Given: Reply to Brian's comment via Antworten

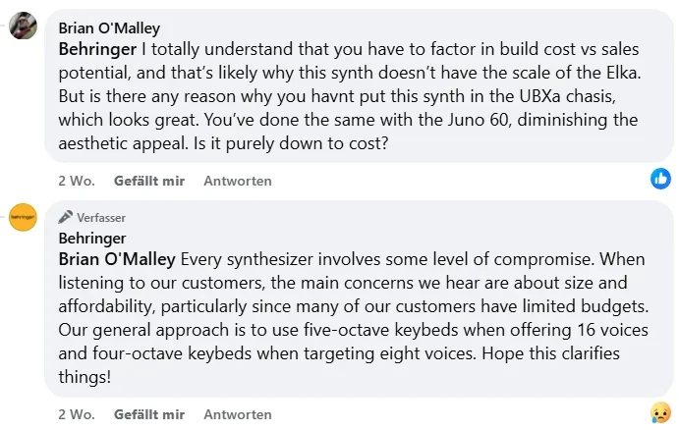Looking at the screenshot, I should pyautogui.click(x=237, y=182).
